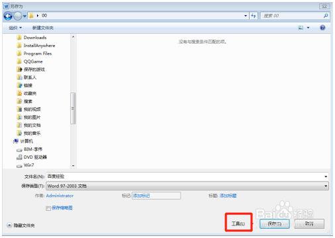
Task: Click the refresh icon beside address bar
Action: click(254, 16)
